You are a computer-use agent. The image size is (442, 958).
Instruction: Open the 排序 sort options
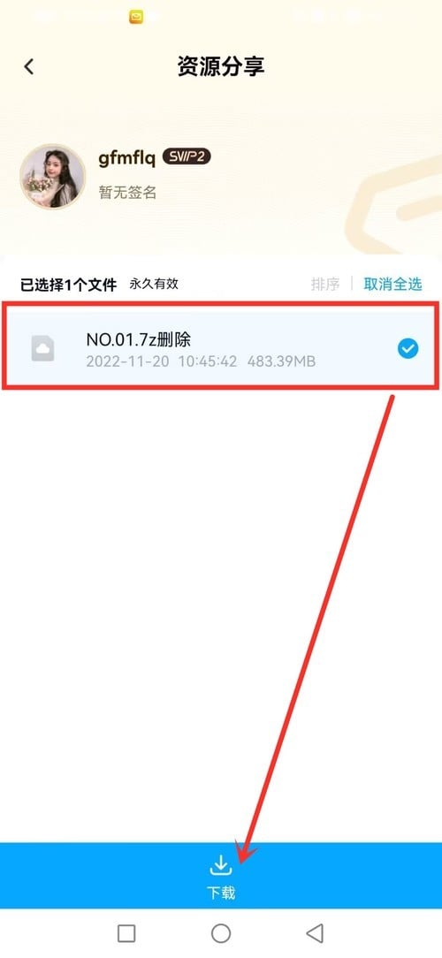(324, 284)
